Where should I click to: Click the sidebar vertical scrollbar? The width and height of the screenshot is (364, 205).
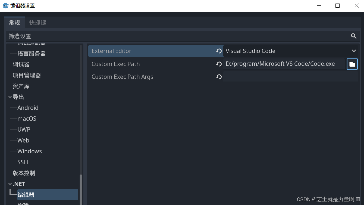tap(81, 190)
